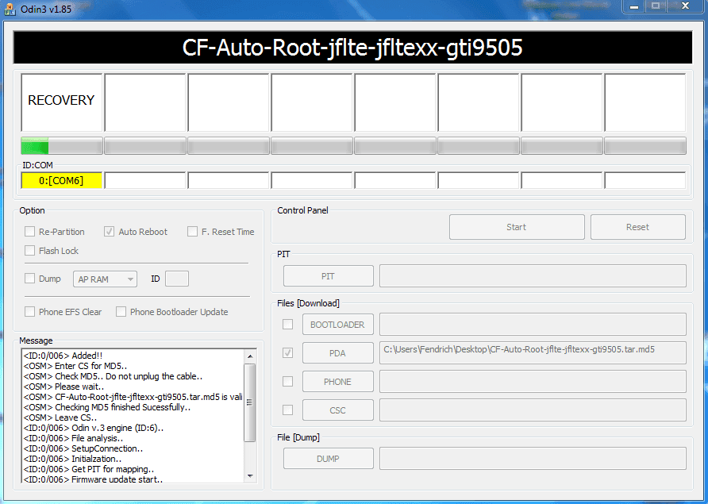Click log line 'Odin v.3 engine (ID:6)..'
The height and width of the screenshot is (504, 708).
coord(94,428)
